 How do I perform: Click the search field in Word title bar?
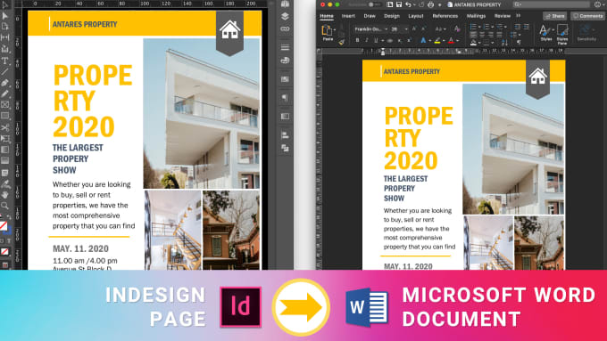552,4
